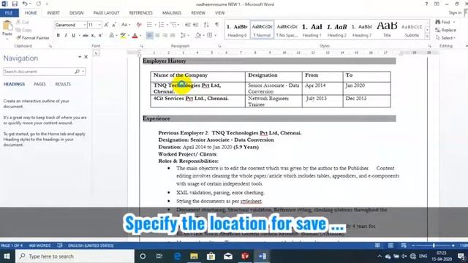
Task: Open the Microsoft Edge taskbar icon
Action: 177,256
